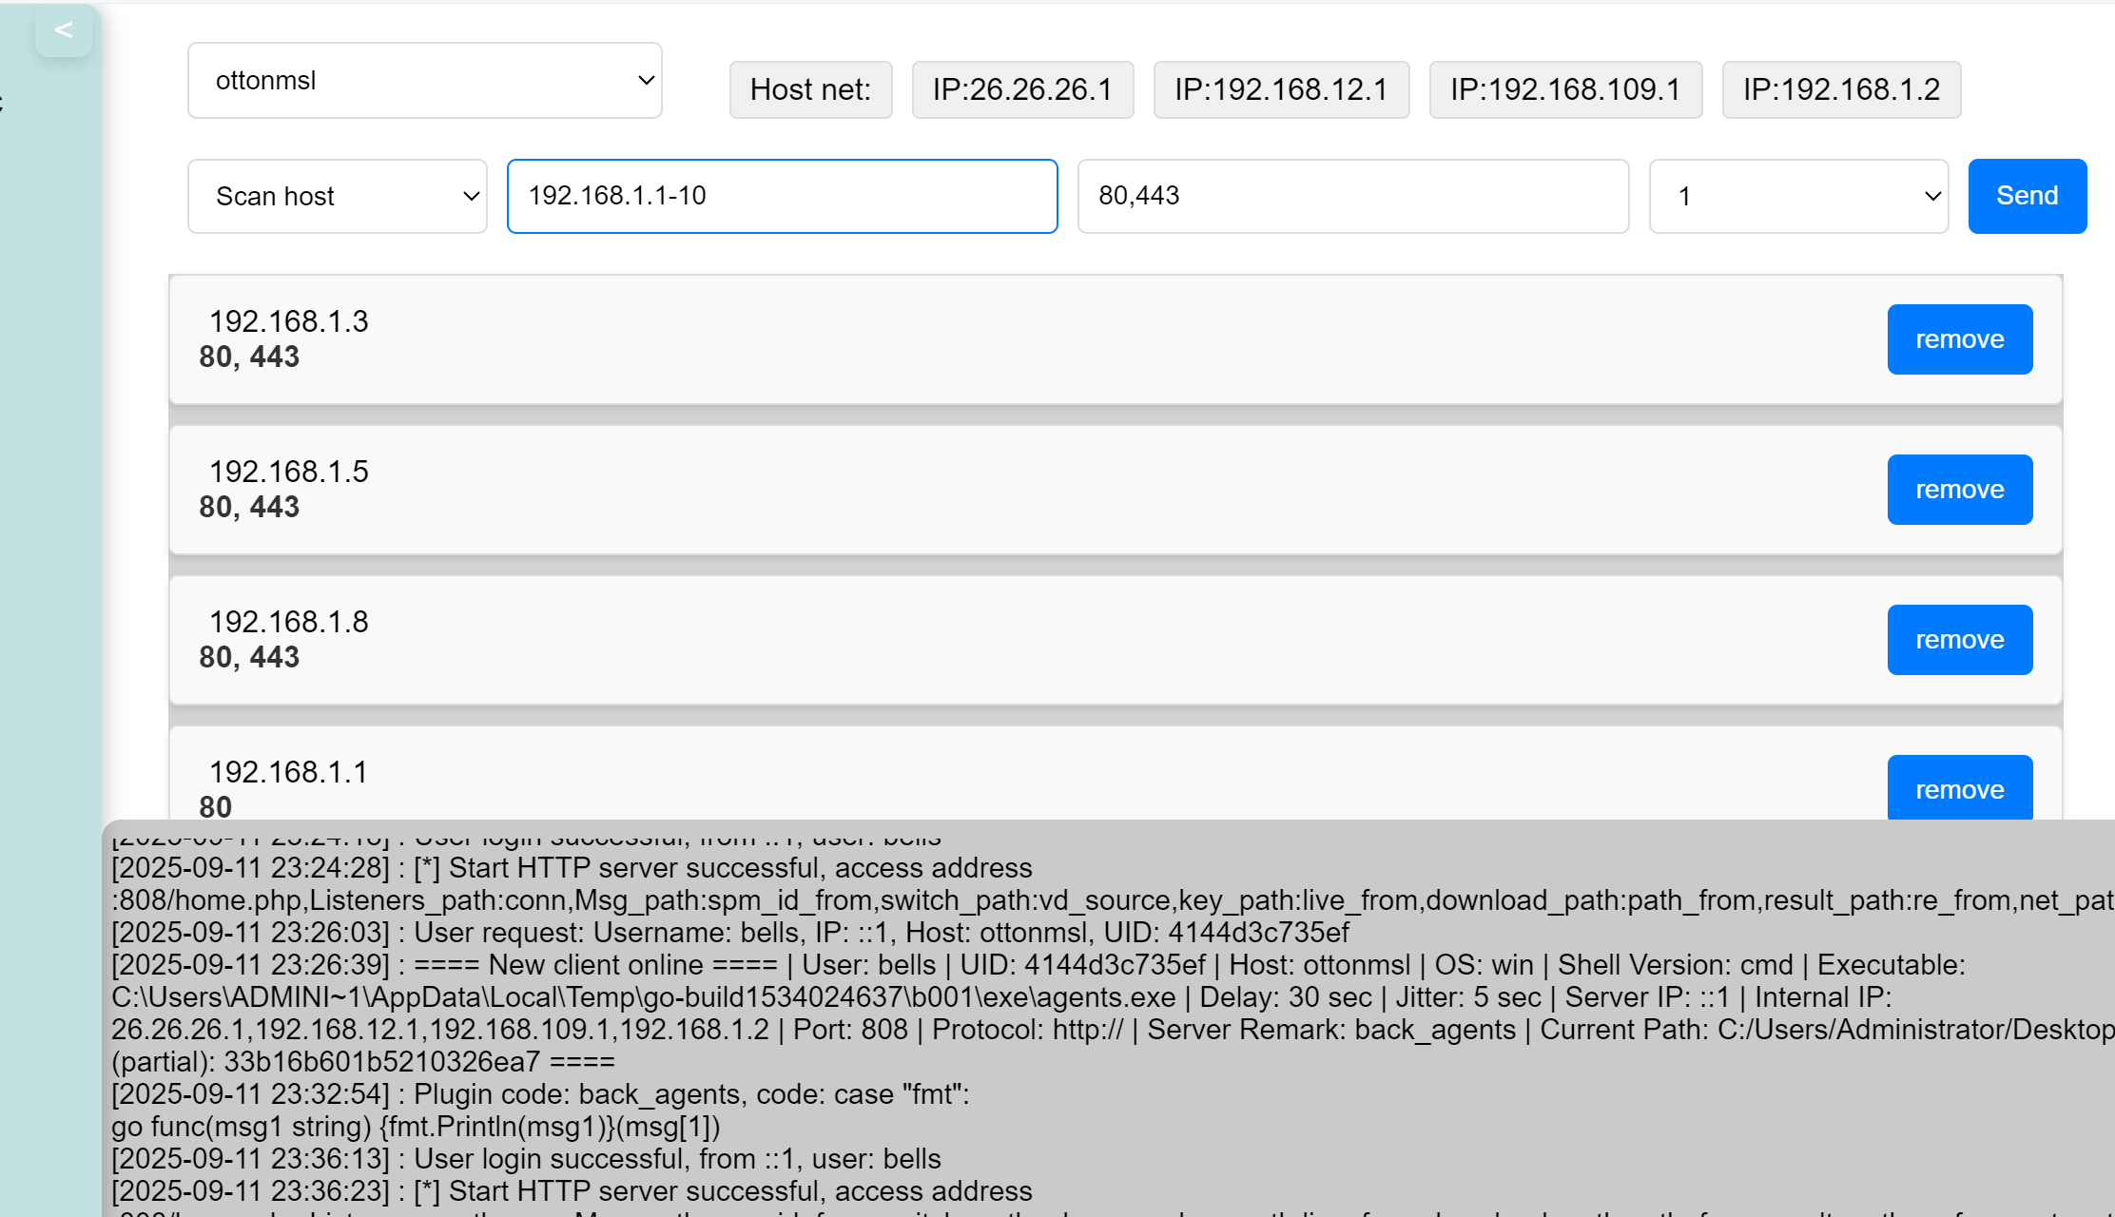Select the IP:192.168.109.1 host net tag
This screenshot has height=1217, width=2115.
pos(1565,89)
